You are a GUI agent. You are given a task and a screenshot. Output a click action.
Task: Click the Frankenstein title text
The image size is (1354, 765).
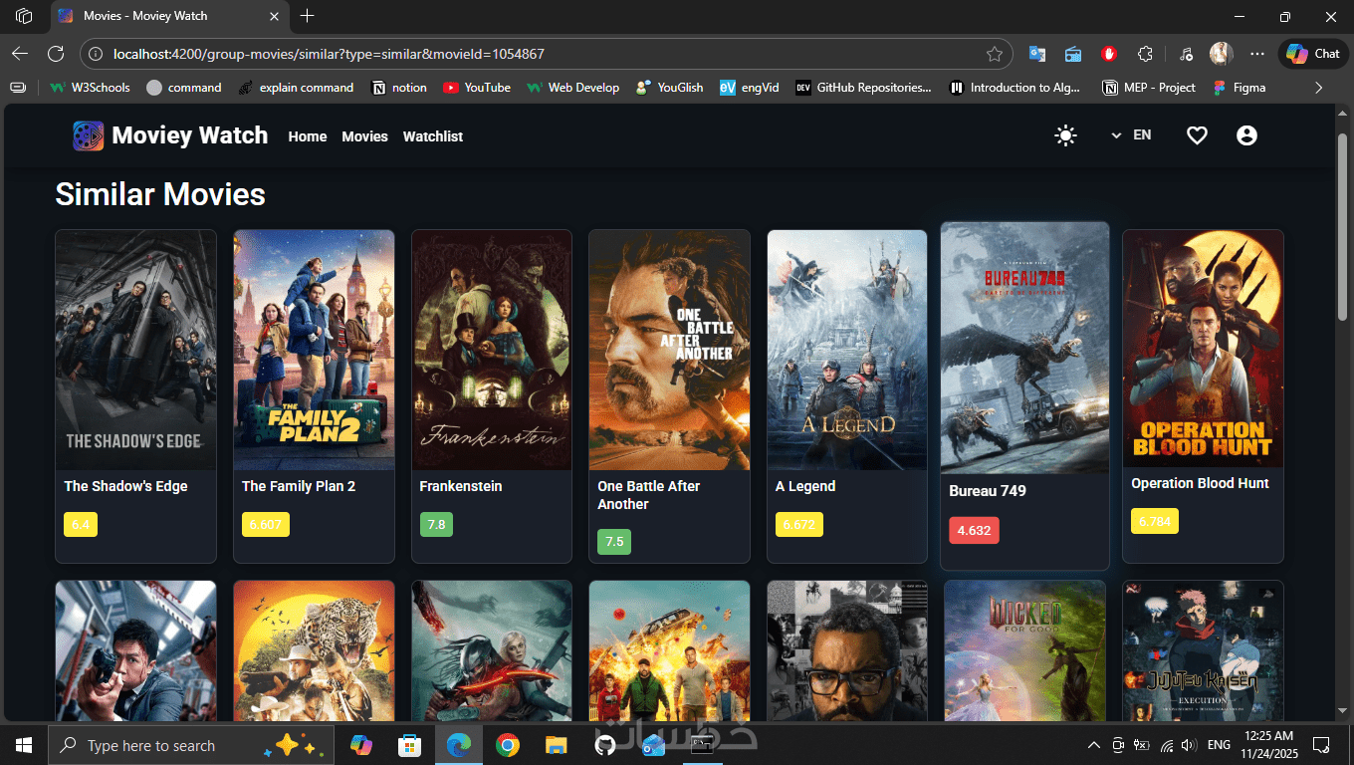click(x=461, y=486)
